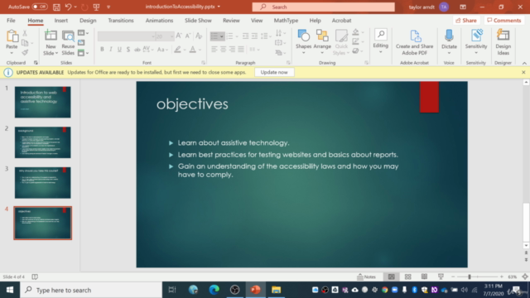The width and height of the screenshot is (530, 298).
Task: Switch to the Design tab
Action: [x=88, y=20]
